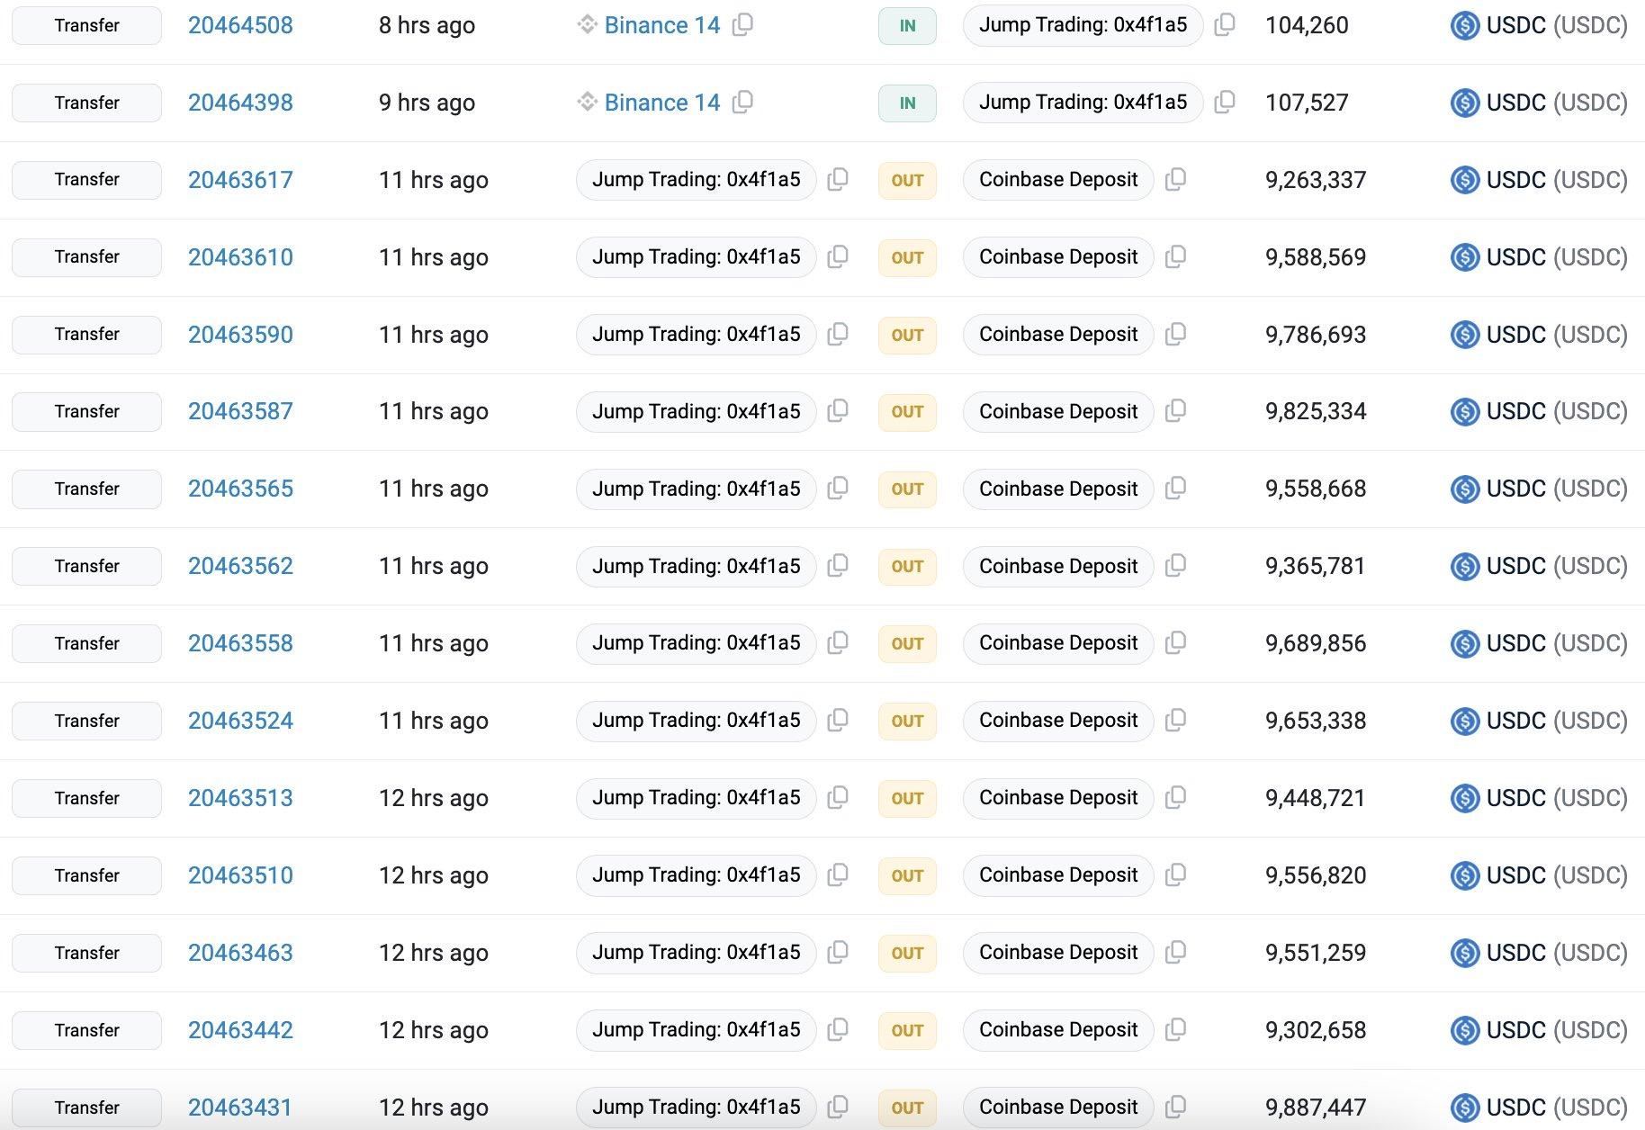Click Transfer method badge for block 20463590
The height and width of the screenshot is (1130, 1645).
coord(86,335)
